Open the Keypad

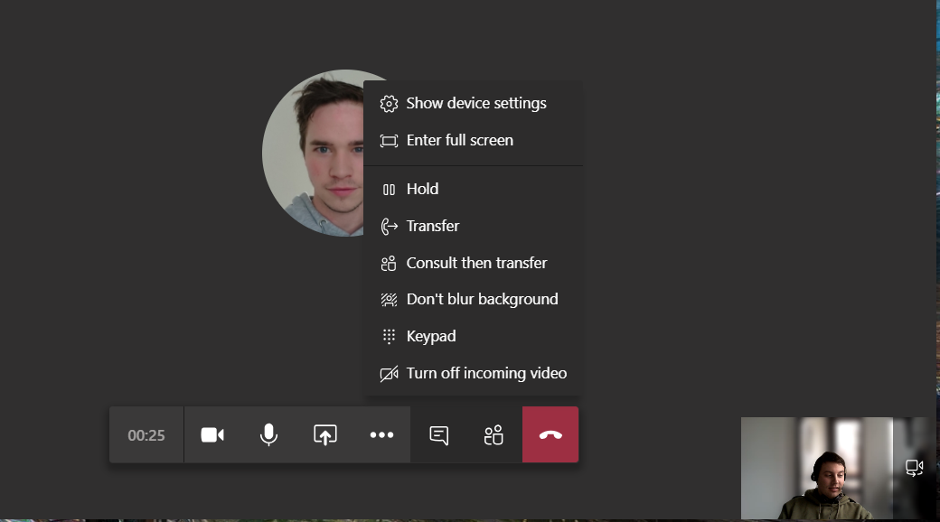pos(430,336)
